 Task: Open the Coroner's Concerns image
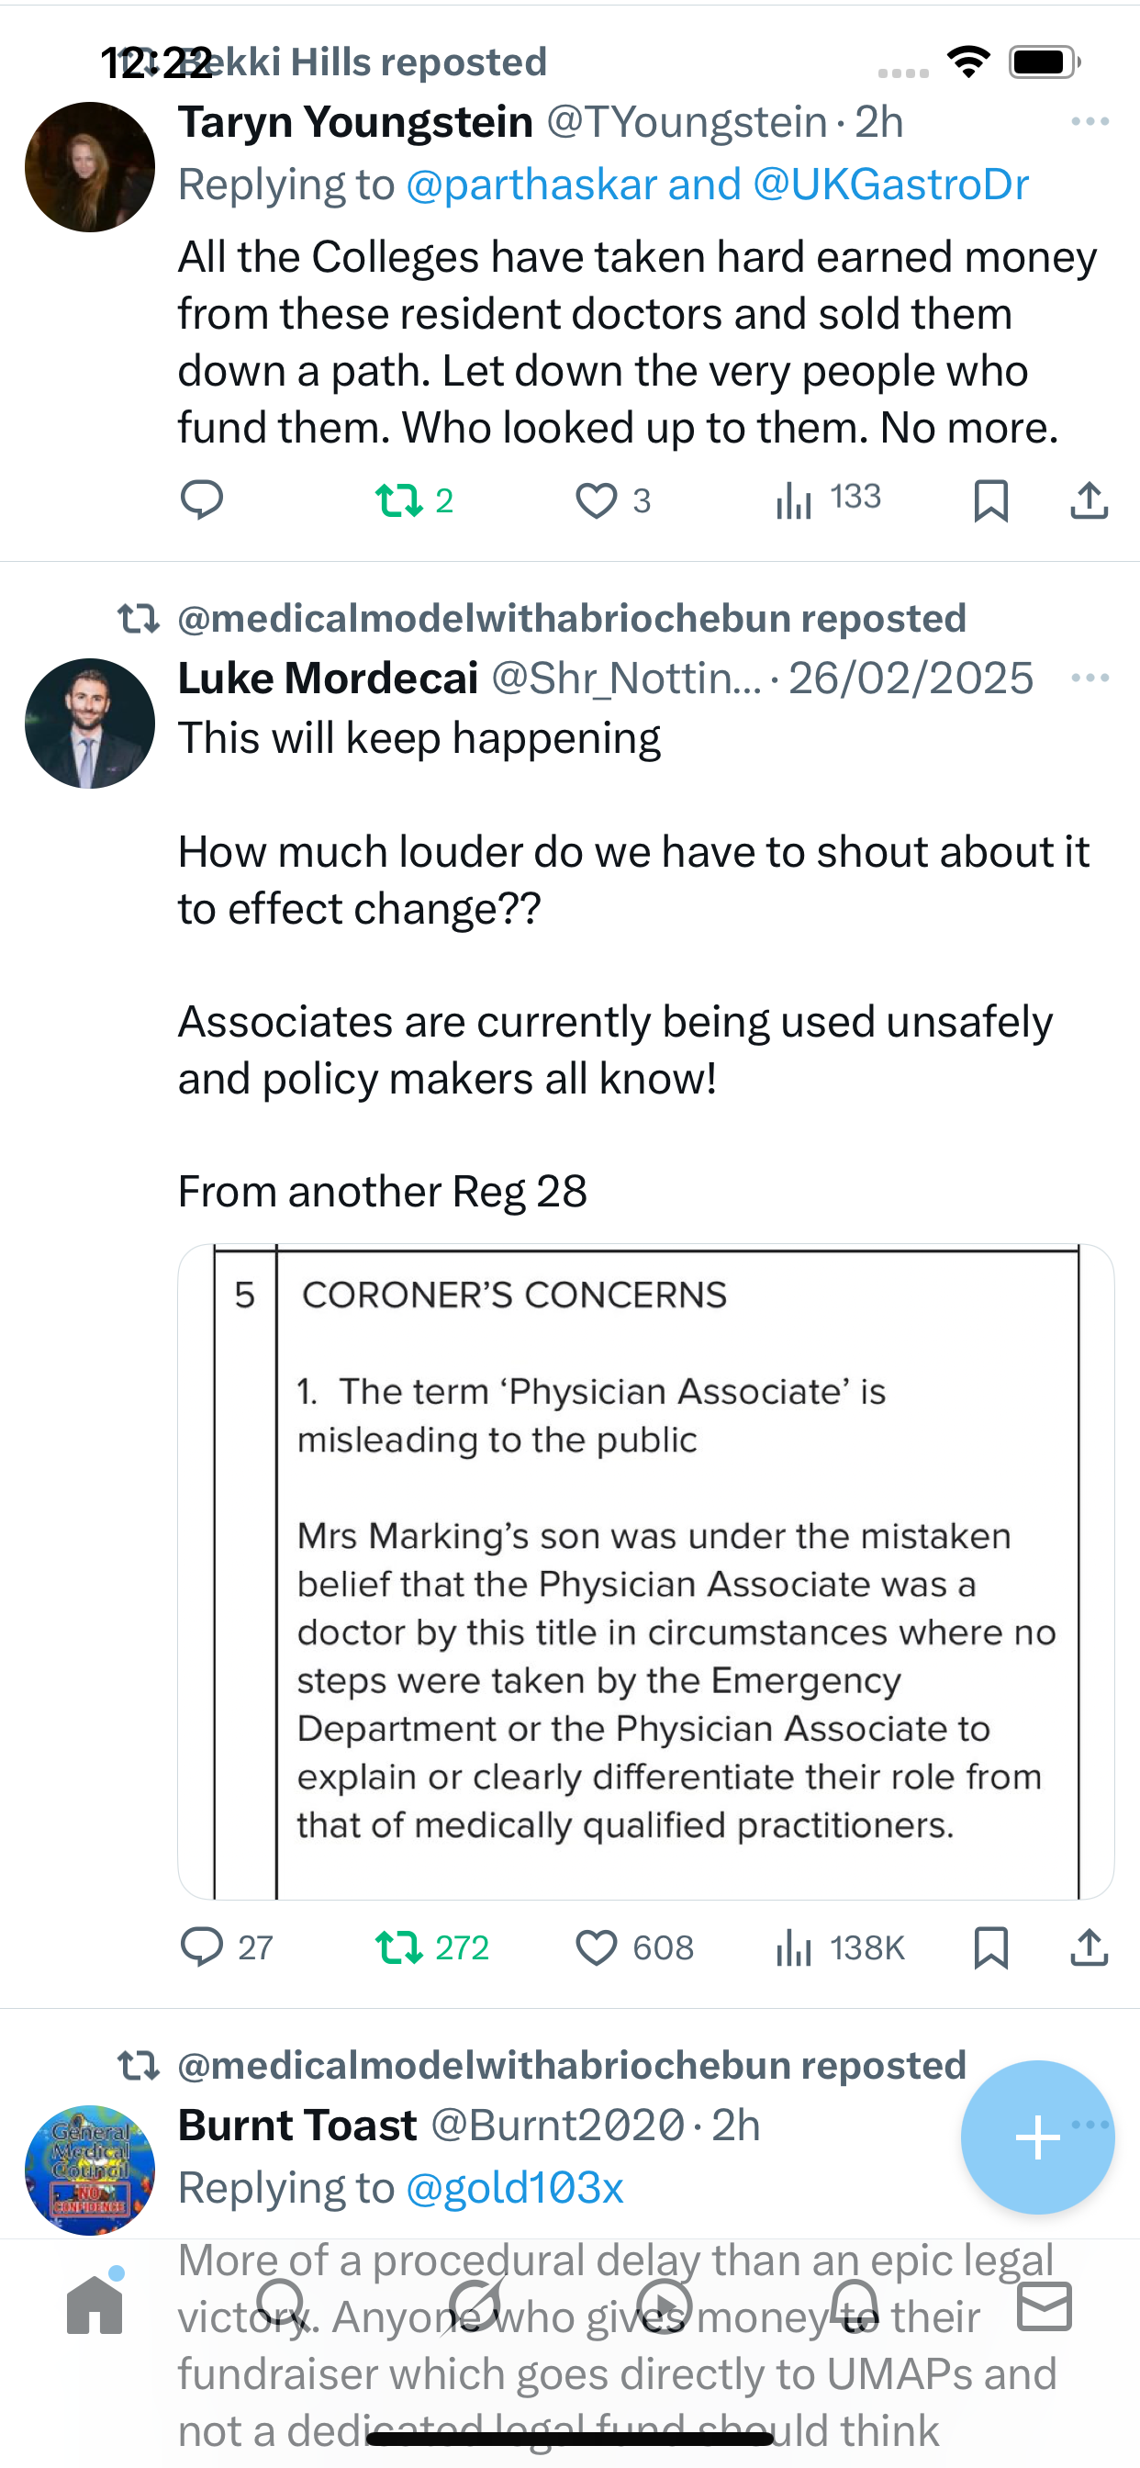645,1571
